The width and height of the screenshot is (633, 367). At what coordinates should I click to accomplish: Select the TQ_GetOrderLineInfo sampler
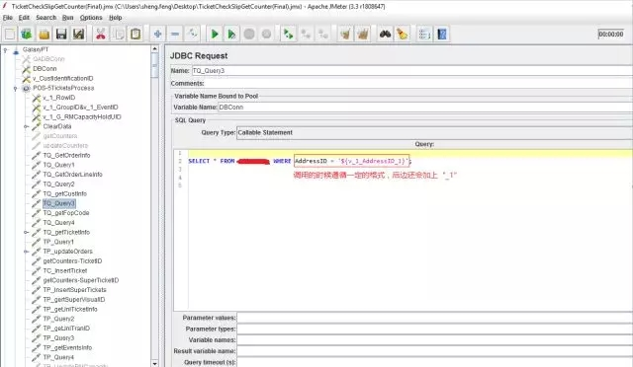(x=72, y=175)
